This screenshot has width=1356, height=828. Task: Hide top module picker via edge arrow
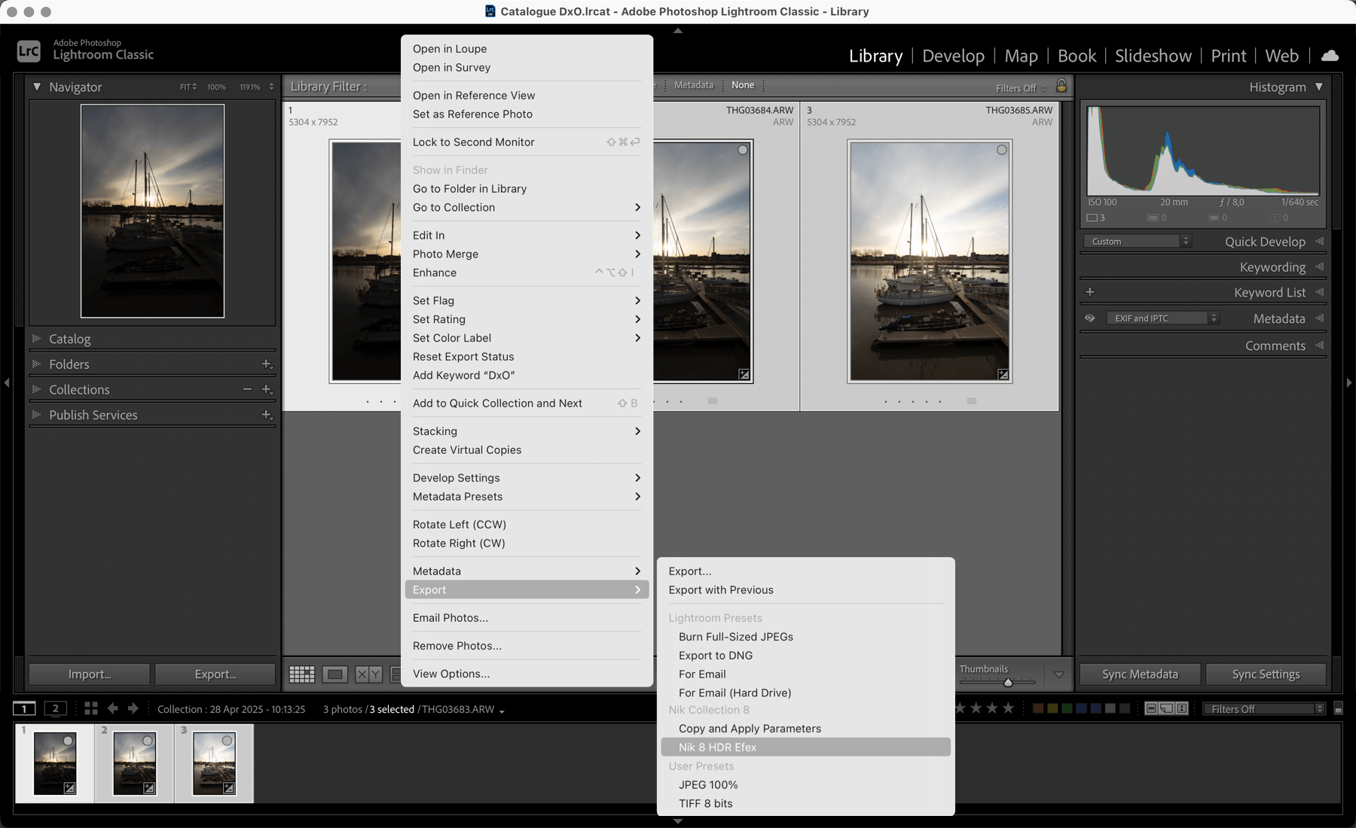point(678,31)
